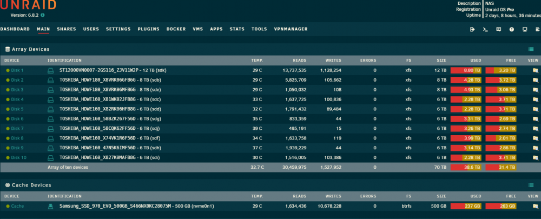Browse Disk 3 with its view folder icon
Viewport: 541px width, 219px height.
[x=535, y=90]
